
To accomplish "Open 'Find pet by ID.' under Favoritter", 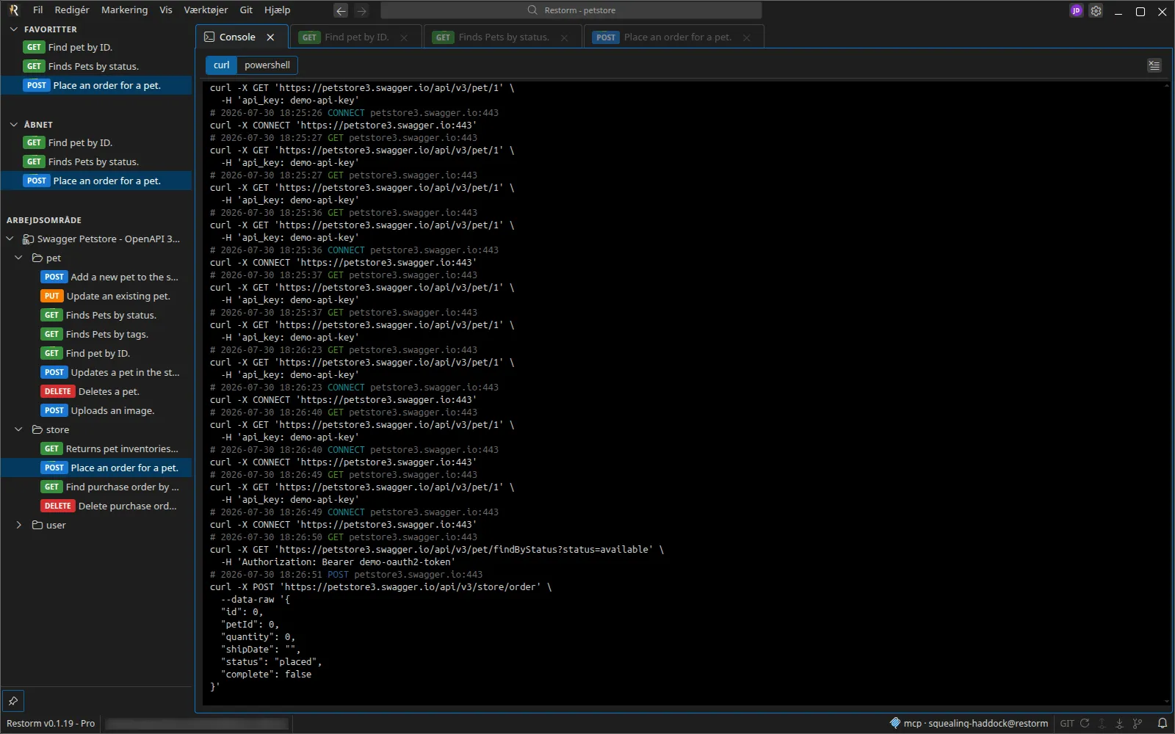I will [96, 47].
